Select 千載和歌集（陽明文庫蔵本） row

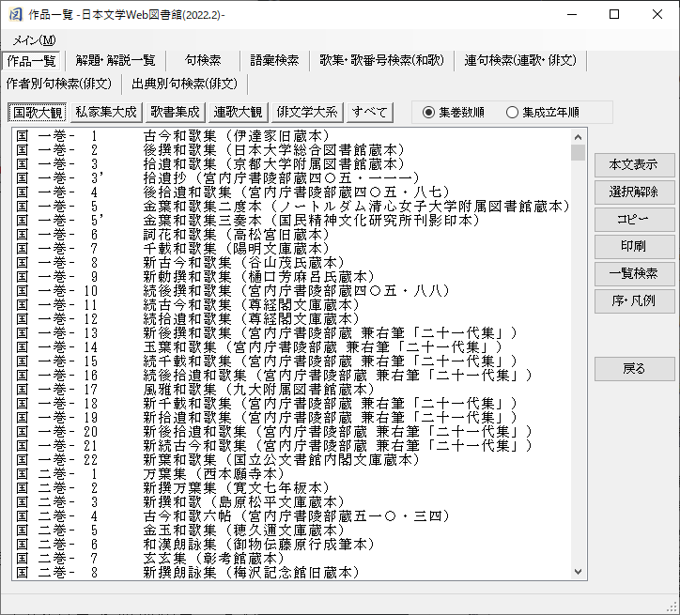291,249
